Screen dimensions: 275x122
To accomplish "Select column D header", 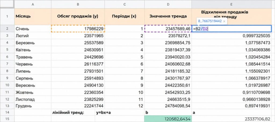I will click(168, 4).
